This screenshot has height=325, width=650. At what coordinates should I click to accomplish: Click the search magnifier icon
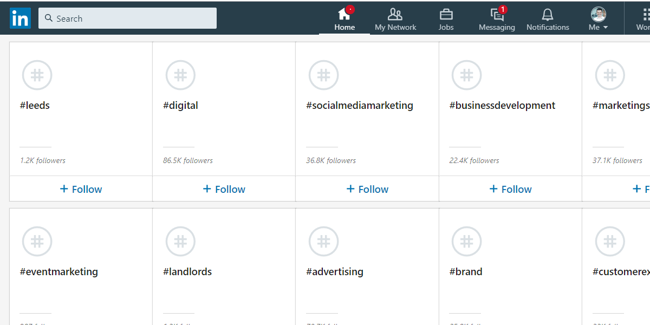coord(49,18)
